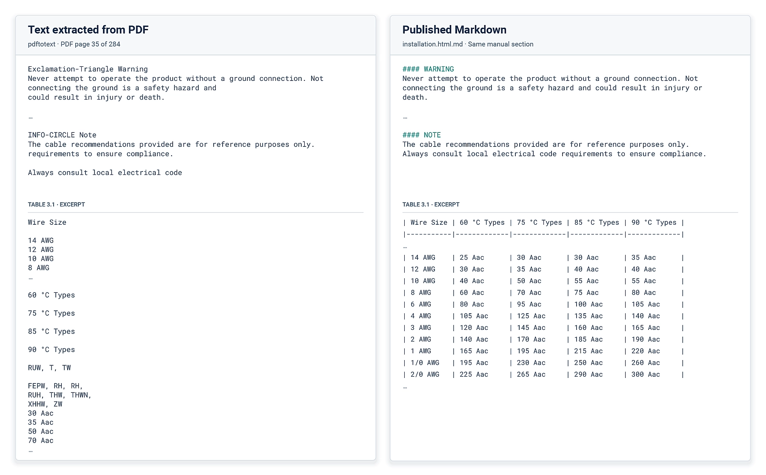Click the '3 AWG' row in Markdown table
The image size is (766, 475).
543,328
